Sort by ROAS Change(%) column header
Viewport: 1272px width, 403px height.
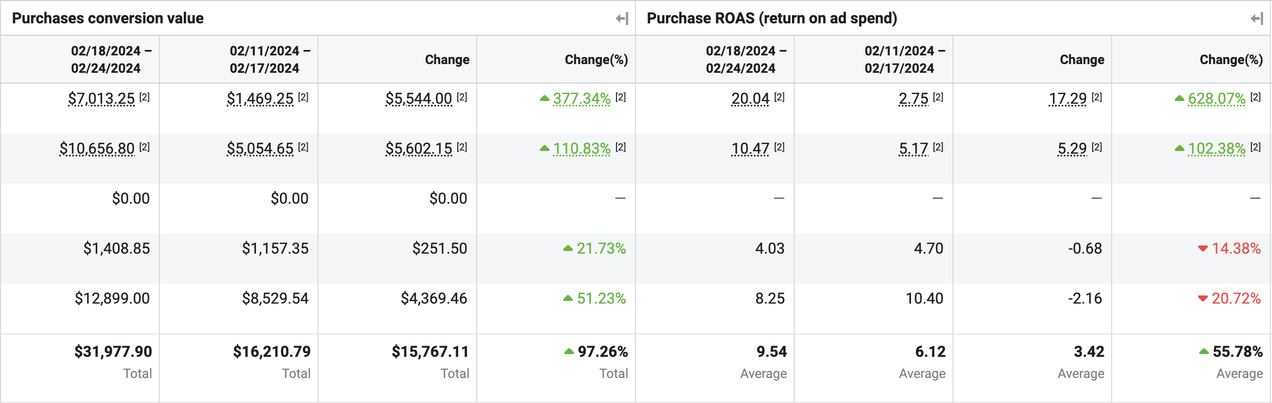(1231, 60)
